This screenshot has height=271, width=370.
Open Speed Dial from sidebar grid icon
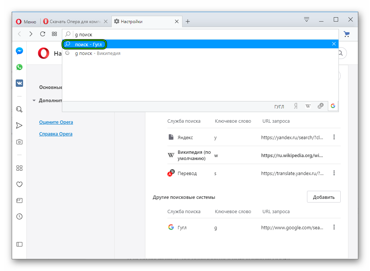(x=19, y=168)
